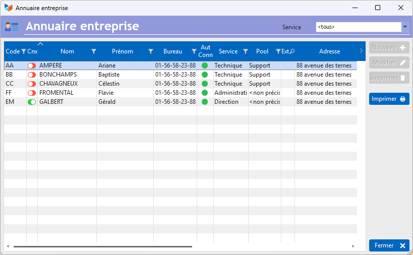Viewport: 413px width, 255px height.
Task: Click the Service combo box field
Action: (358, 27)
